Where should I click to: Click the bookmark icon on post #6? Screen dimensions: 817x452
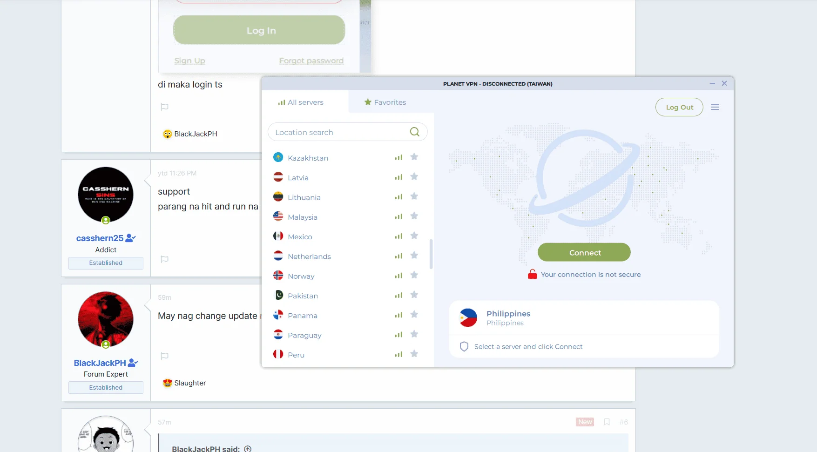[x=607, y=422]
